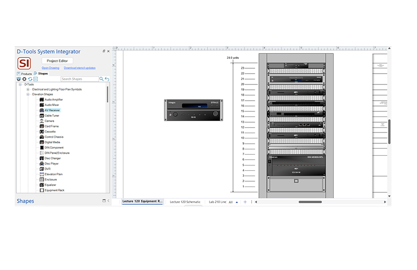Click the collapse-all minus box icon
This screenshot has height=270, width=417.
coord(36,79)
